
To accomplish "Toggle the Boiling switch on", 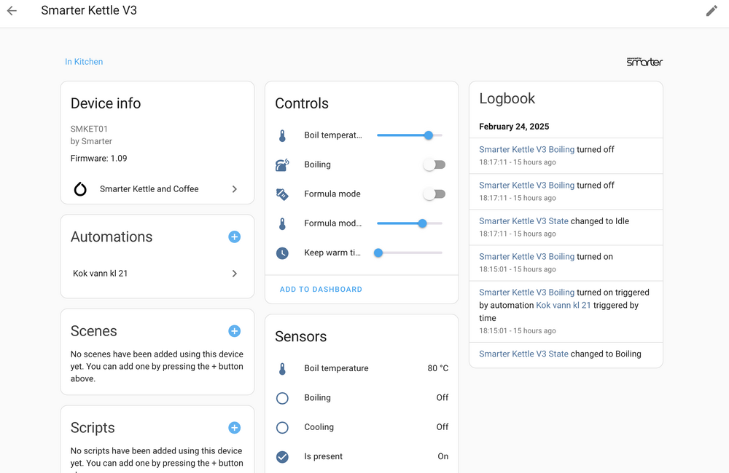I will pyautogui.click(x=434, y=165).
